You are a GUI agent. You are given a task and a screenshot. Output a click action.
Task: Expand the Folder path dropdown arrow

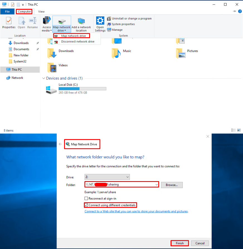(157, 185)
